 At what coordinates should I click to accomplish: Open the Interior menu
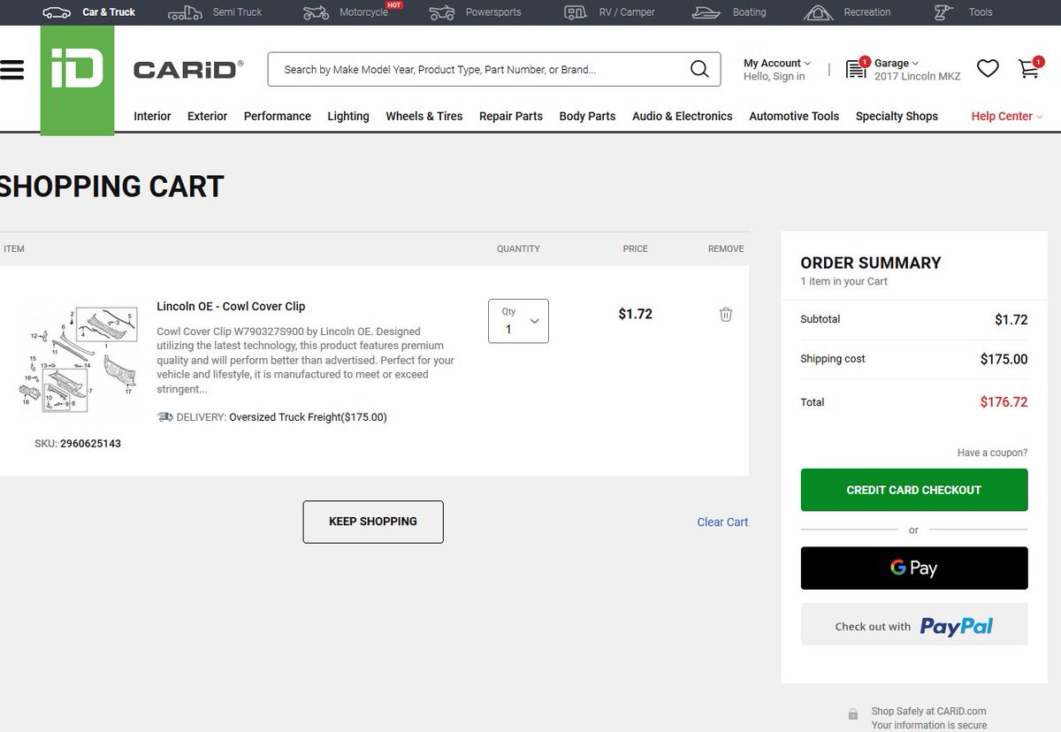point(152,116)
